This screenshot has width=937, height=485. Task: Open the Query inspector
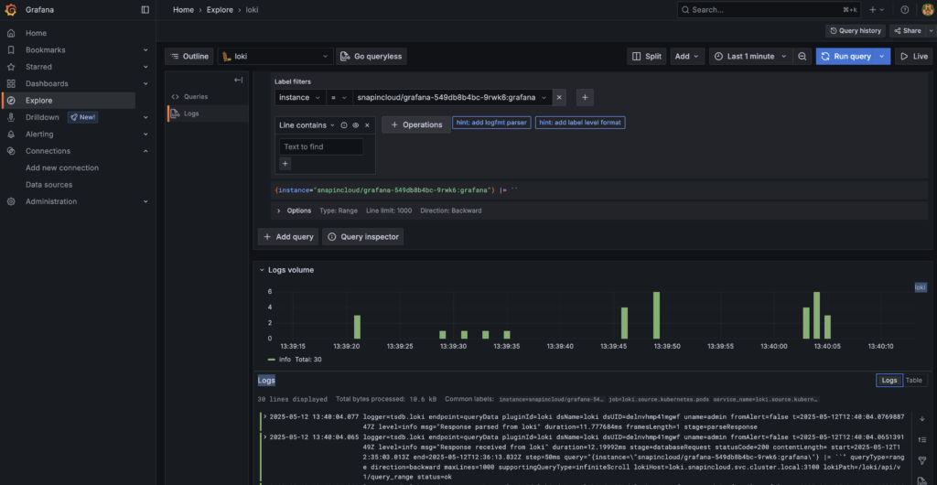(x=362, y=236)
